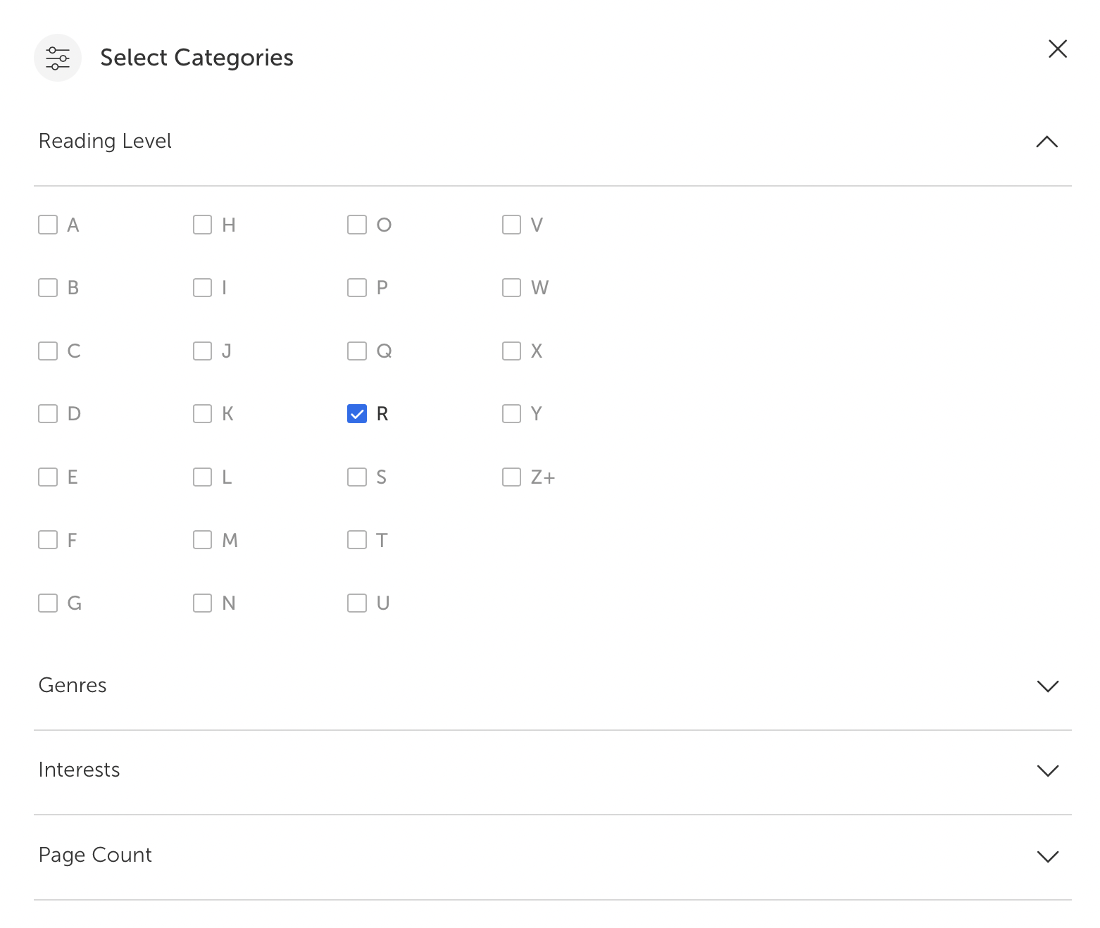
Task: Check reading level E
Action: point(48,477)
